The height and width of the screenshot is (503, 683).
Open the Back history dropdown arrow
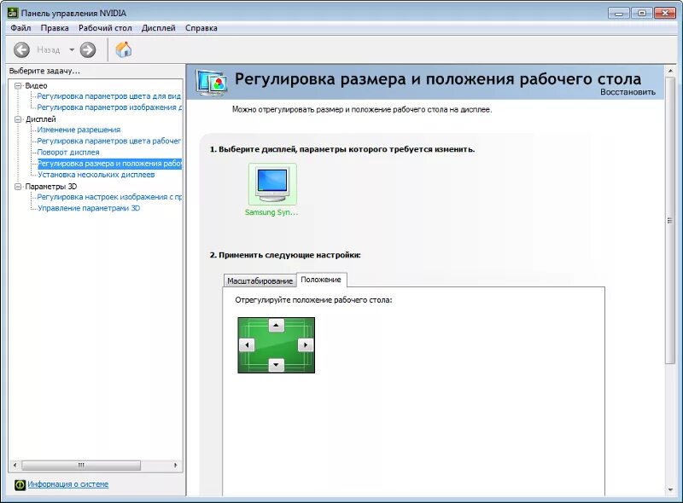pyautogui.click(x=72, y=50)
